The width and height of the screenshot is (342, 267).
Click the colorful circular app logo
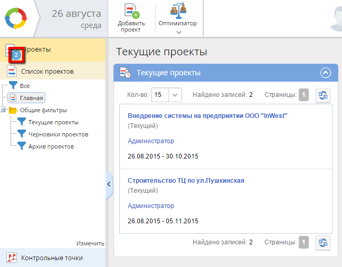[18, 18]
